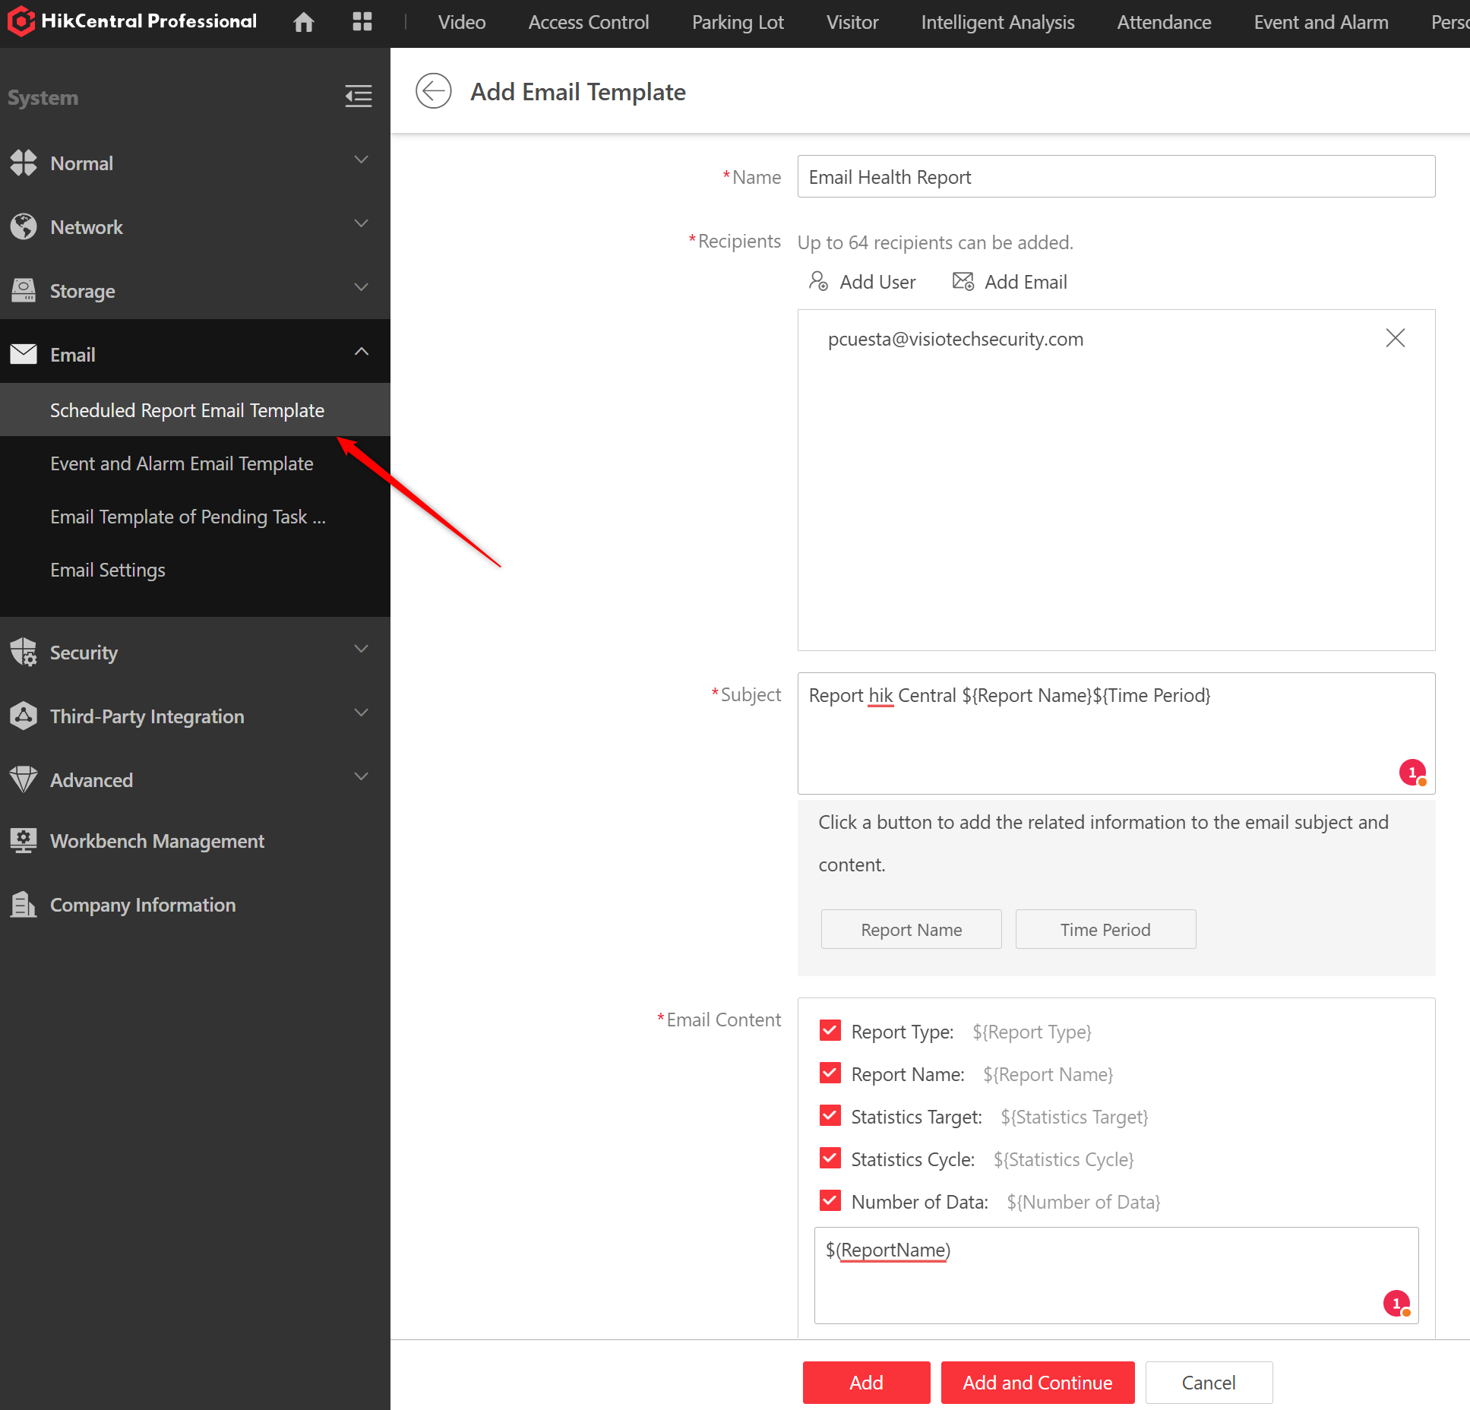The height and width of the screenshot is (1410, 1470).
Task: Click the Workbench Management monitor icon
Action: pos(24,840)
